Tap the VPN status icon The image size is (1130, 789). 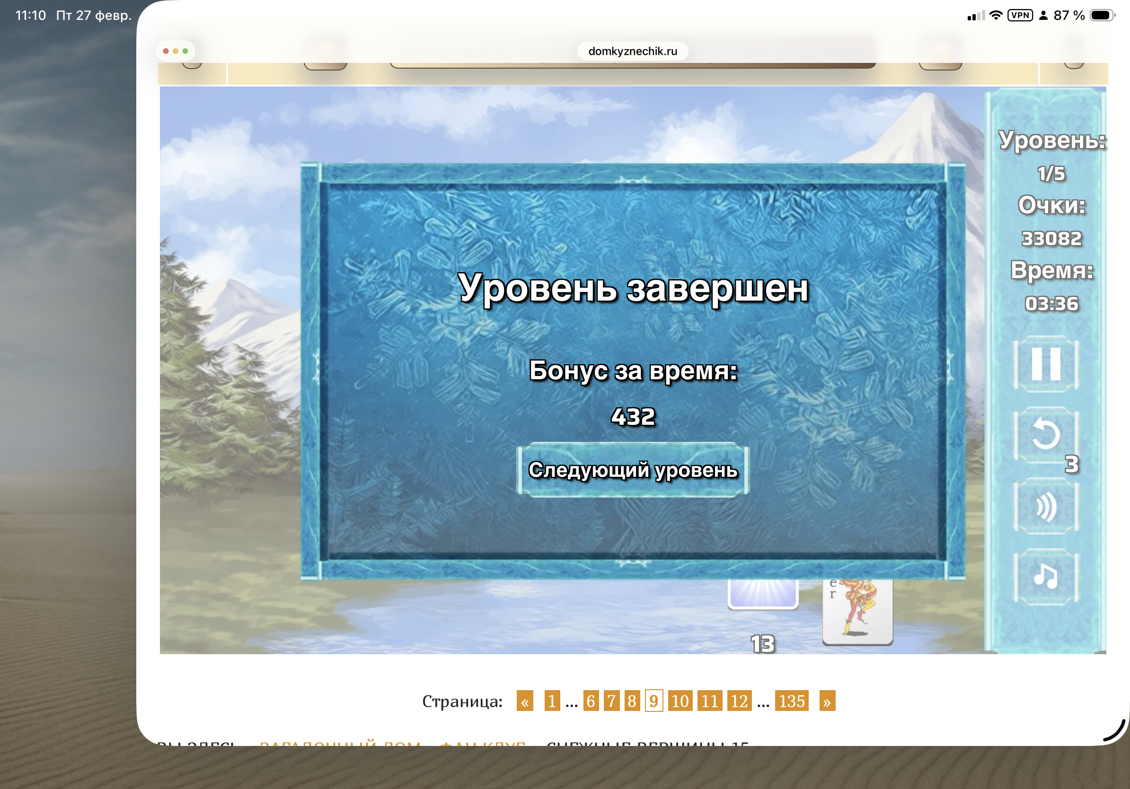pyautogui.click(x=1020, y=15)
